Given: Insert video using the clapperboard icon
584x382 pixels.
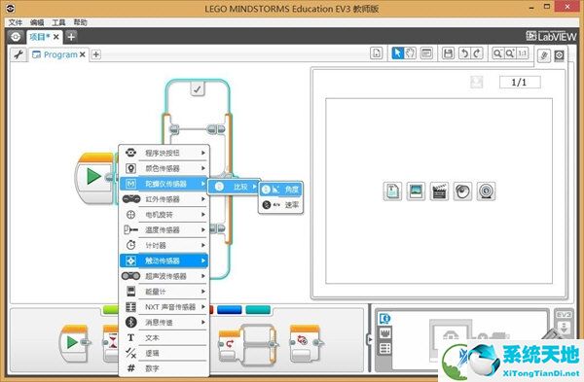Looking at the screenshot, I should coord(439,191).
